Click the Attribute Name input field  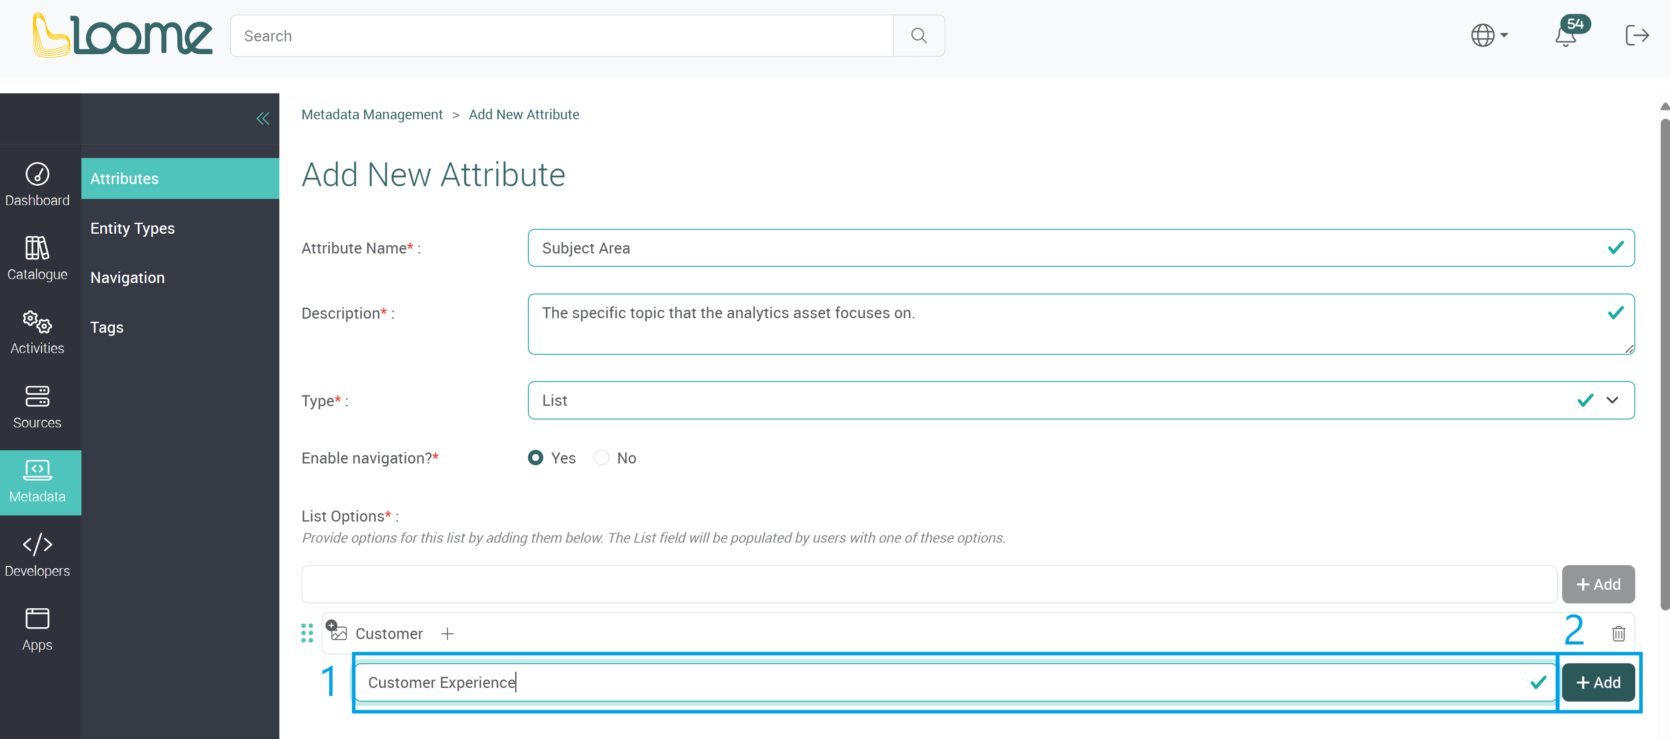pos(1080,248)
